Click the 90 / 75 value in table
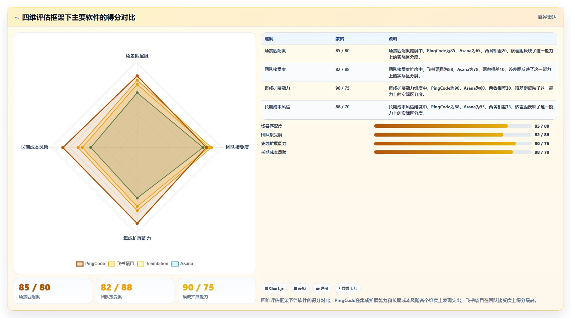This screenshot has width=571, height=318. tap(342, 88)
